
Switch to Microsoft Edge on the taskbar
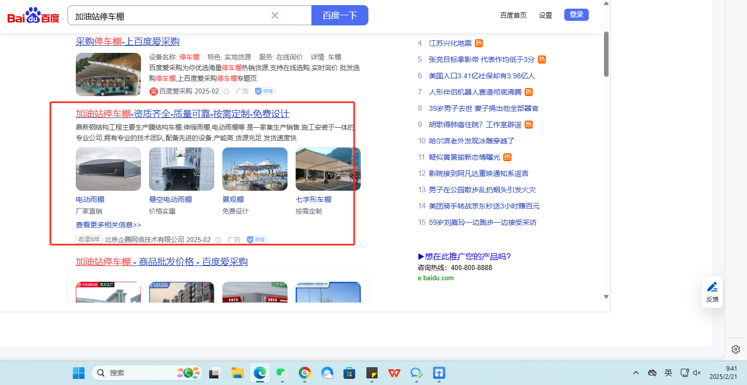(260, 373)
